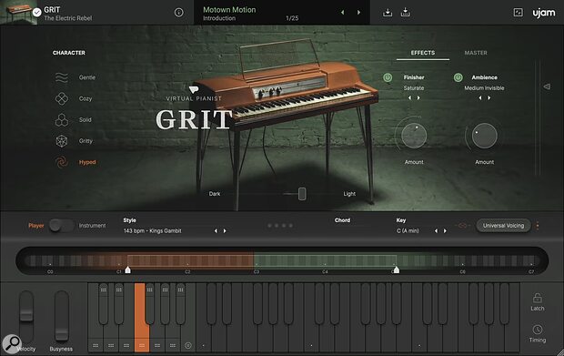This screenshot has height=356, width=564.
Task: Open the plugin info icon
Action: (179, 13)
